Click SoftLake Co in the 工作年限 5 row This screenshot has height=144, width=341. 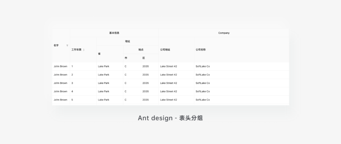[203, 100]
